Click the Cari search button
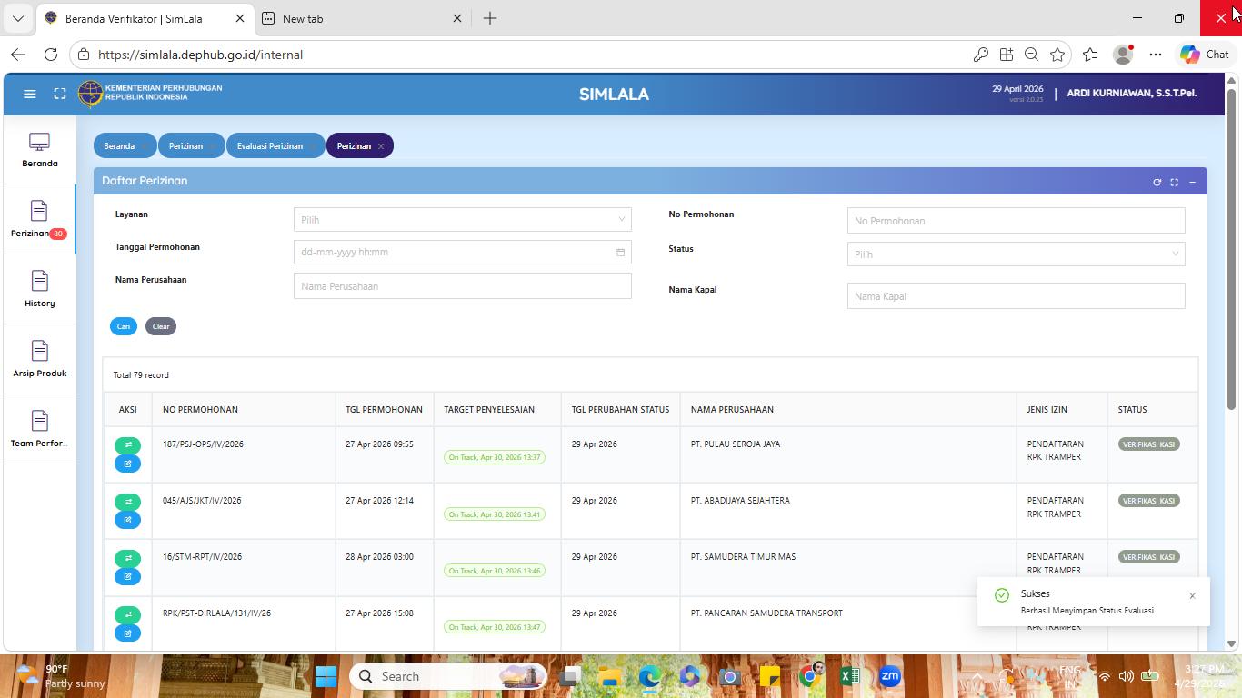The image size is (1242, 698). pos(124,326)
